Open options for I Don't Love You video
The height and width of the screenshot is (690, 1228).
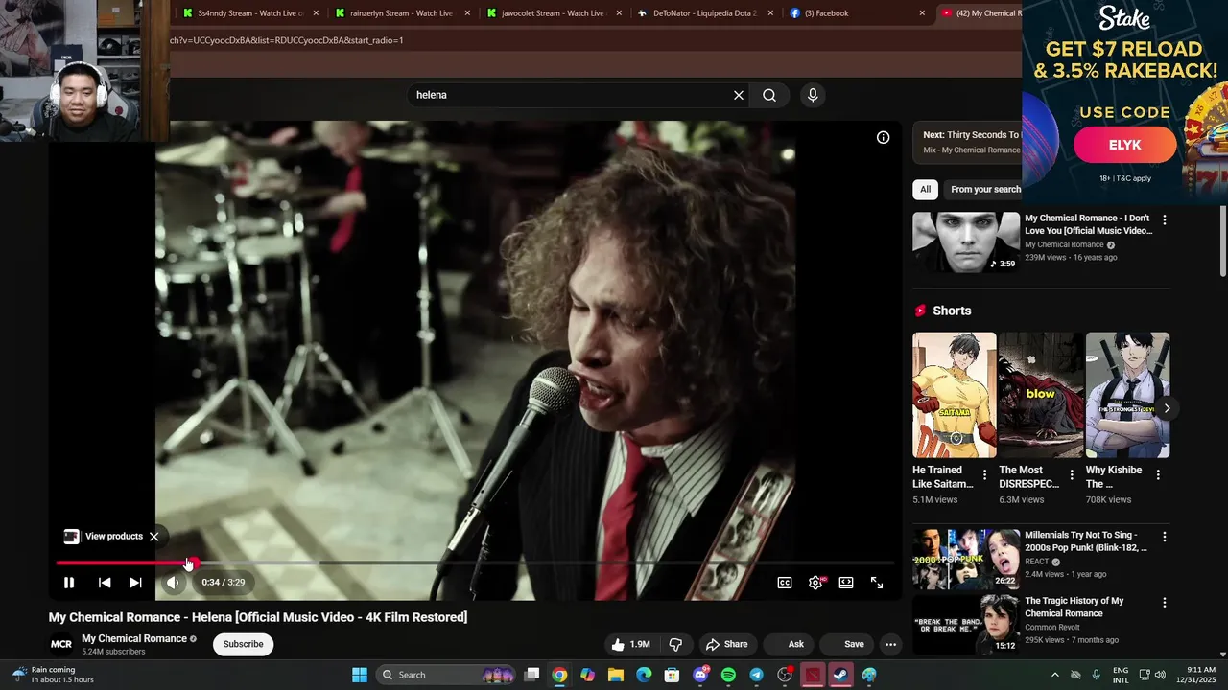tap(1165, 219)
